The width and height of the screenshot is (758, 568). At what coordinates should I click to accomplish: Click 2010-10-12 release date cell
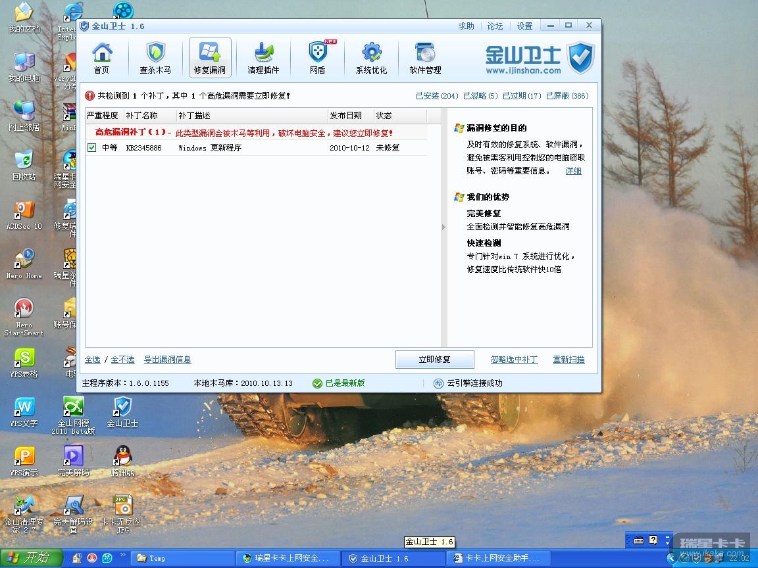pos(349,148)
